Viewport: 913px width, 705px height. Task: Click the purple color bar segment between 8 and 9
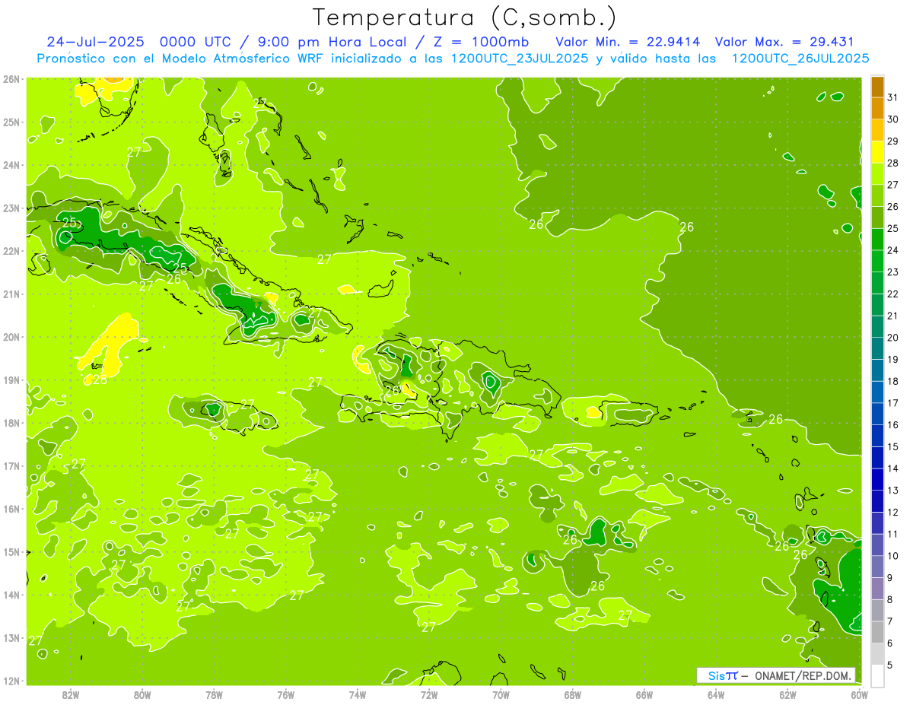click(877, 588)
